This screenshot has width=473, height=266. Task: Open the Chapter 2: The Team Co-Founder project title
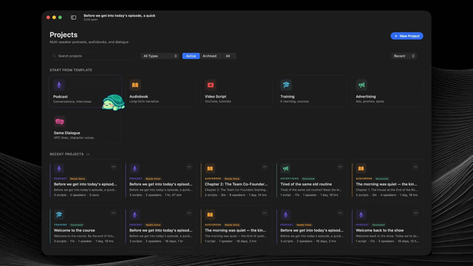[236, 184]
